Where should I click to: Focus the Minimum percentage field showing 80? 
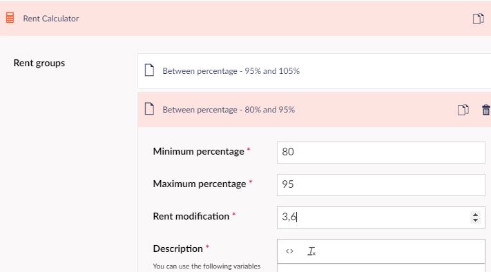381,153
